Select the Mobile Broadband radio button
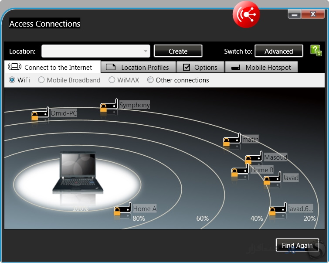This screenshot has height=263, width=329. [41, 80]
